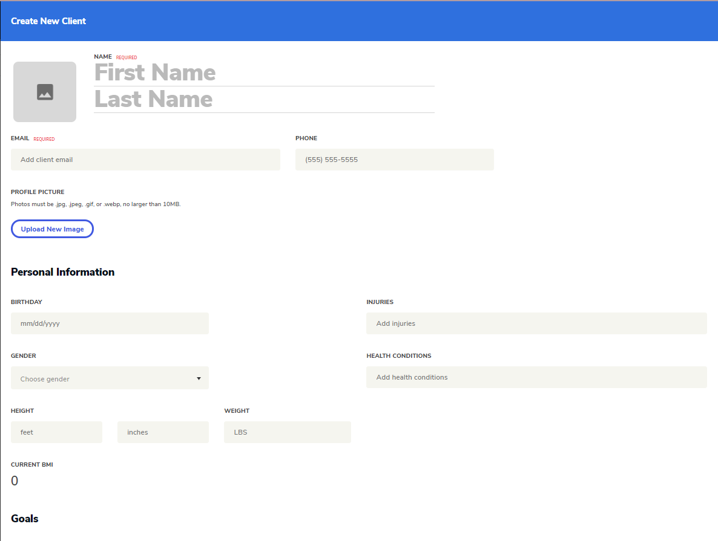Image resolution: width=718 pixels, height=541 pixels.
Task: Focus the First Name field
Action: tap(264, 73)
